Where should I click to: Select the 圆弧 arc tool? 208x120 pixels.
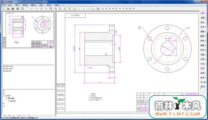[203, 36]
